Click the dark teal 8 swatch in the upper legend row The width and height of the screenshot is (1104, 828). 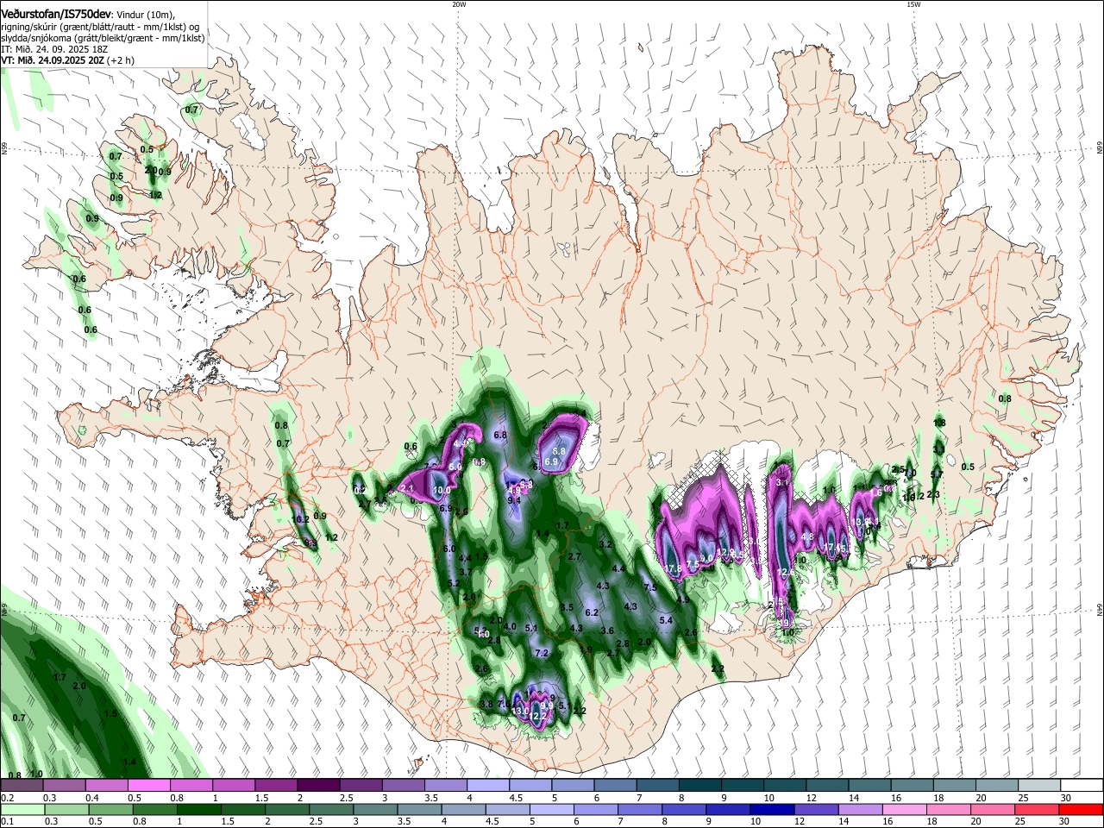click(x=700, y=785)
